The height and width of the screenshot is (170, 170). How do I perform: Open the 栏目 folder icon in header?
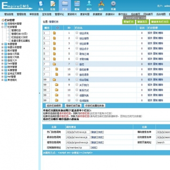(x=65, y=4)
